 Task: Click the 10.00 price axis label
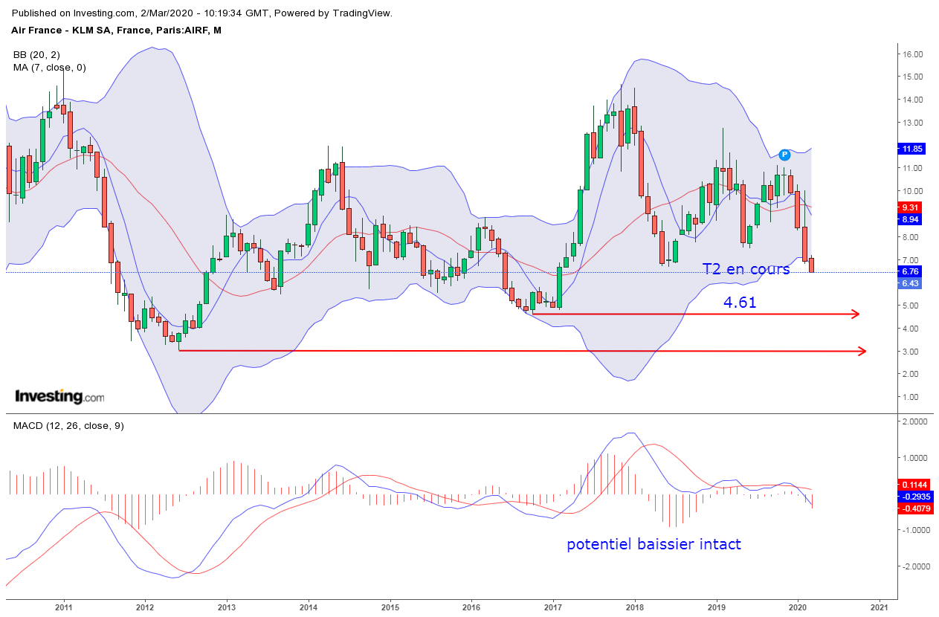click(x=912, y=191)
